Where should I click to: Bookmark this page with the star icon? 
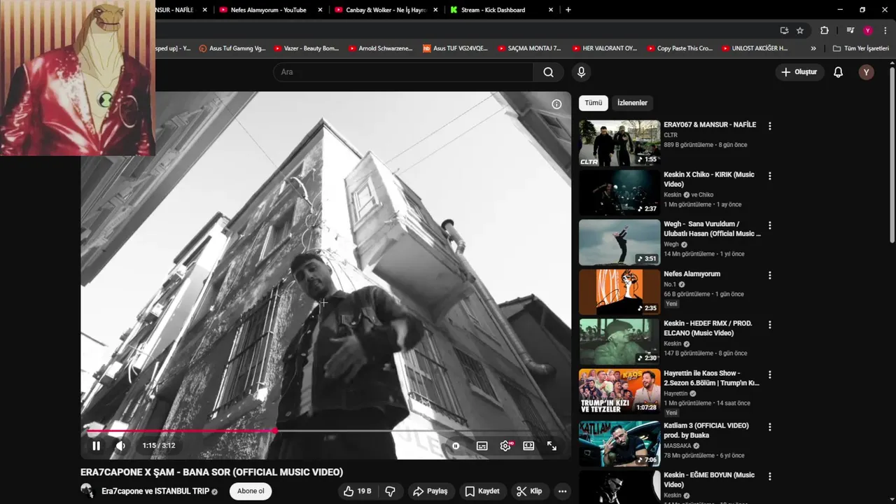pos(800,30)
